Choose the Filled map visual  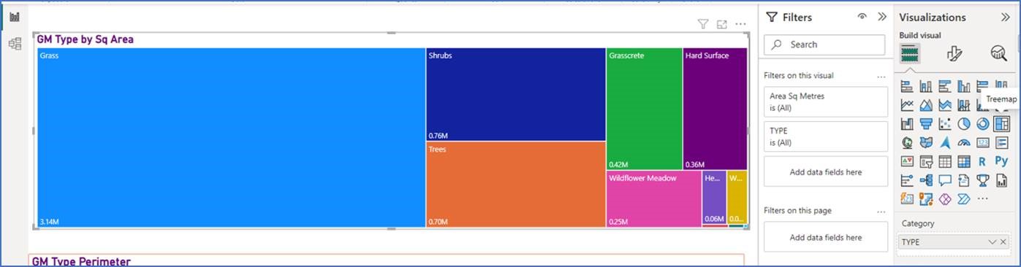pyautogui.click(x=926, y=143)
